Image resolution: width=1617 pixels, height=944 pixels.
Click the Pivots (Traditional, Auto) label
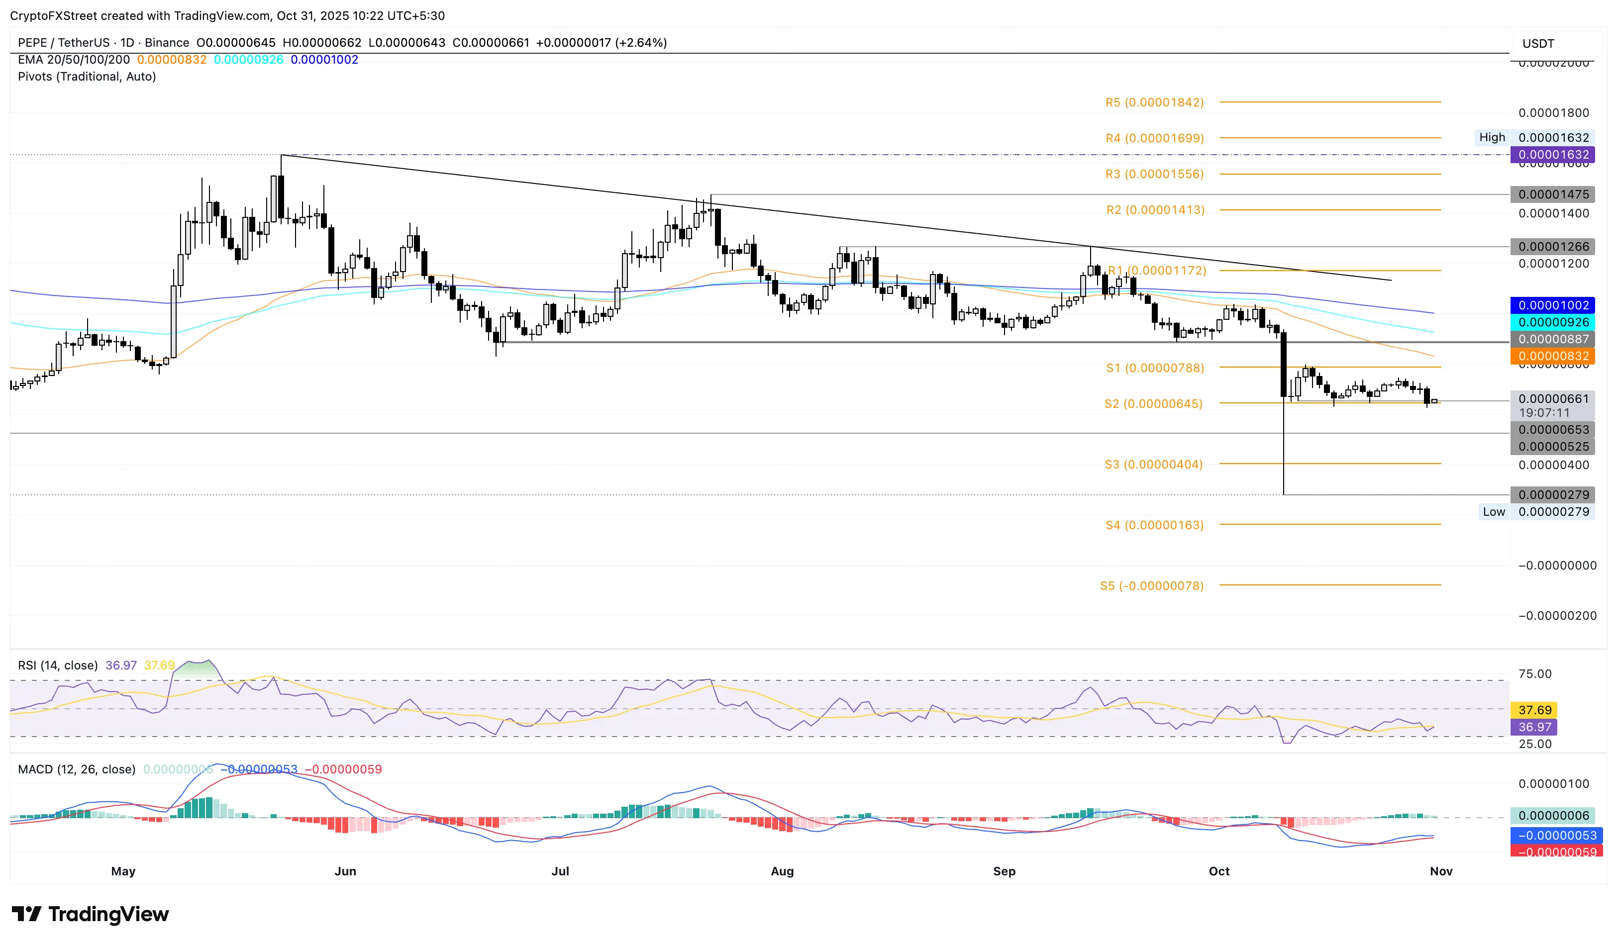[87, 76]
